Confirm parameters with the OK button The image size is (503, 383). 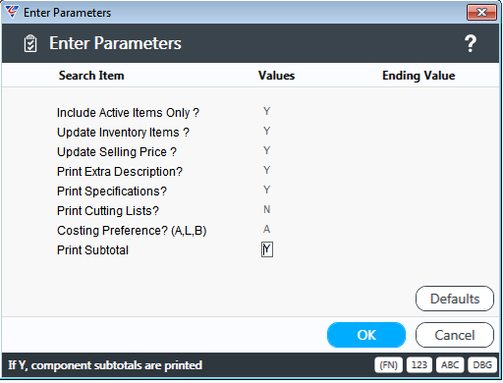coord(366,335)
